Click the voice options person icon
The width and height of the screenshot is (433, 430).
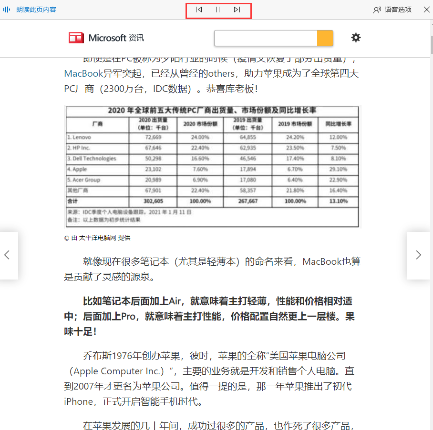377,10
